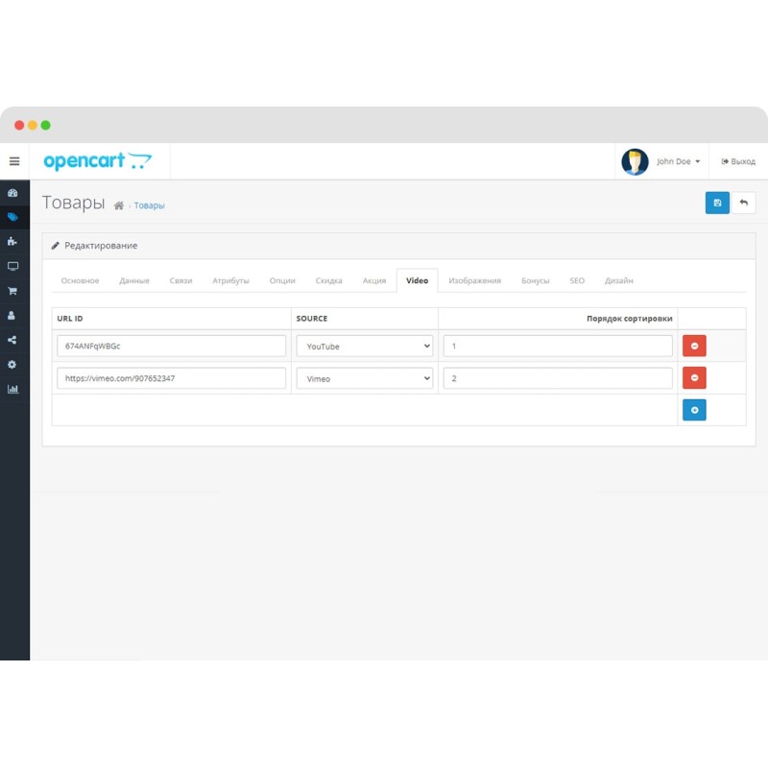Open System settings gear icon
Image resolution: width=768 pixels, height=768 pixels.
12,365
